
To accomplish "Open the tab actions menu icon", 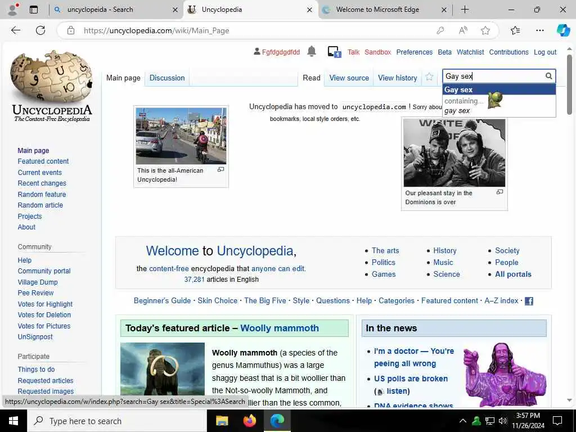I will 34,10.
